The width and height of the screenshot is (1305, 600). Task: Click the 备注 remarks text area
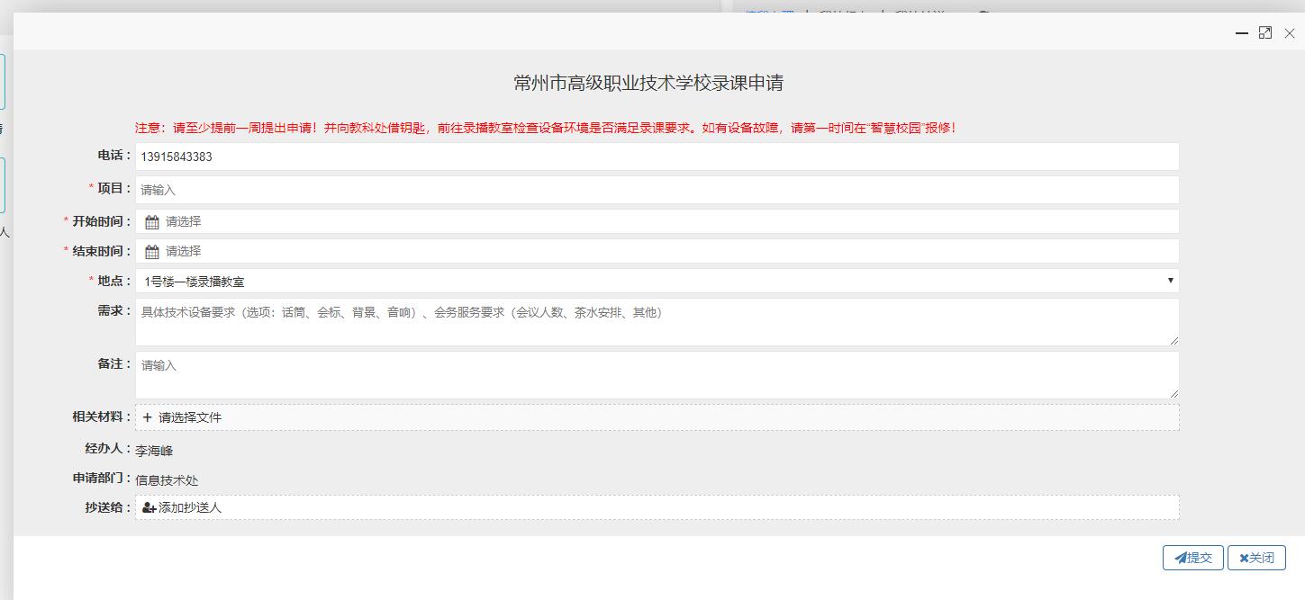point(630,374)
